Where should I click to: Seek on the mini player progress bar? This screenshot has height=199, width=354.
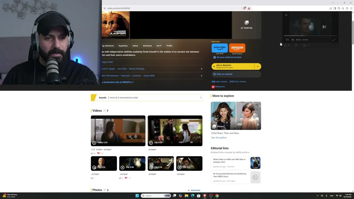pyautogui.click(x=310, y=36)
